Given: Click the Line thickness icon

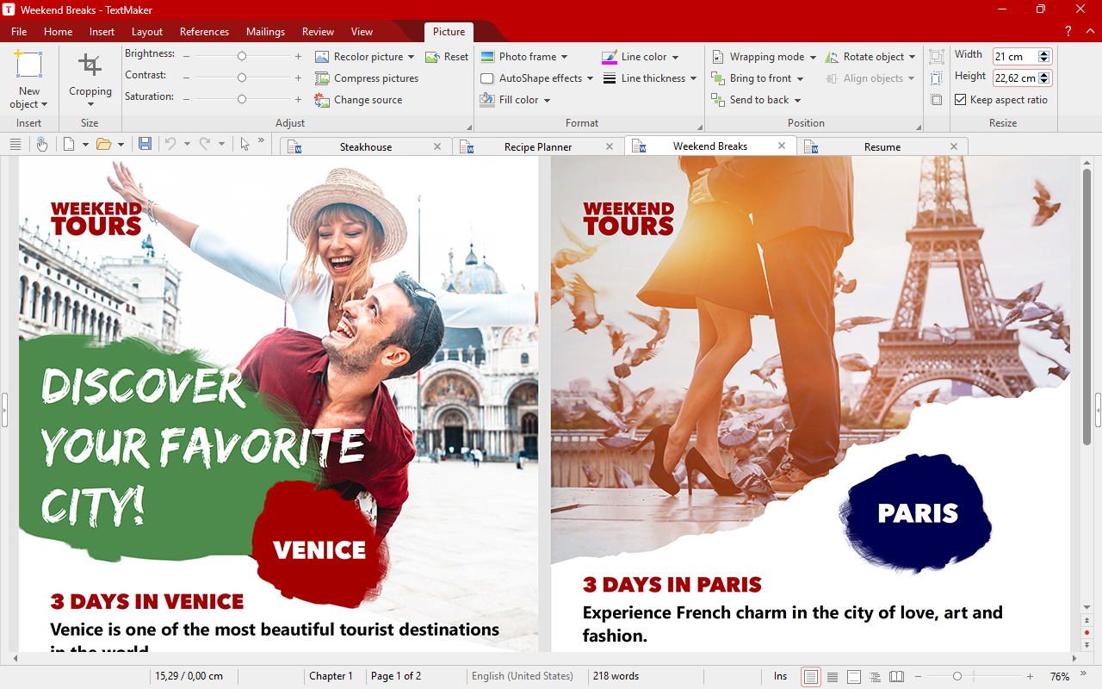Looking at the screenshot, I should click(610, 78).
